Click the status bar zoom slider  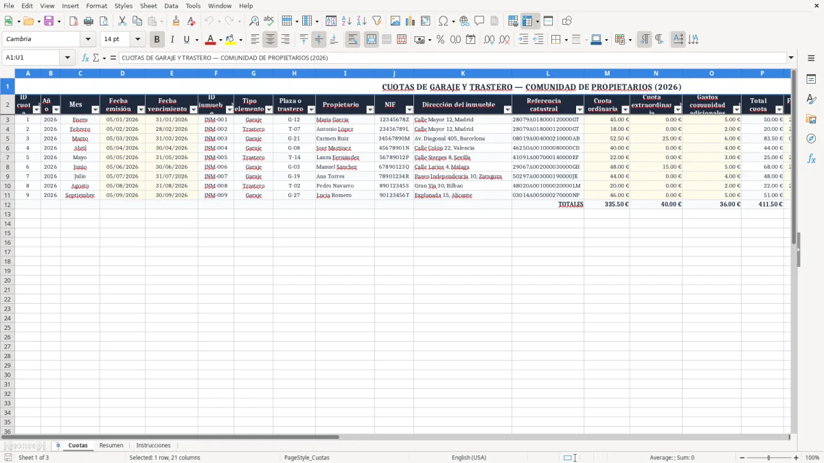[768, 458]
